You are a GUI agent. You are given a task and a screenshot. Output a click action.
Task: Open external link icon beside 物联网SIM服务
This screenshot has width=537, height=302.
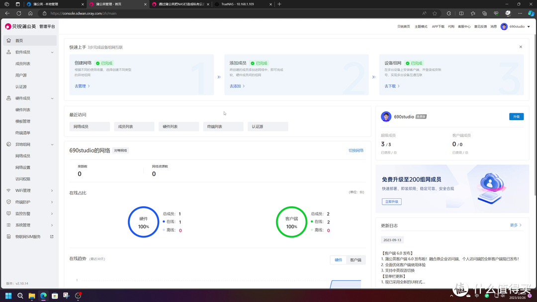(x=52, y=237)
